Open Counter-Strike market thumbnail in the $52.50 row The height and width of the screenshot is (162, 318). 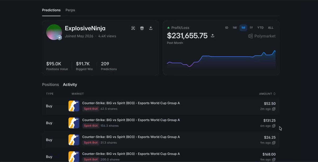point(74,106)
